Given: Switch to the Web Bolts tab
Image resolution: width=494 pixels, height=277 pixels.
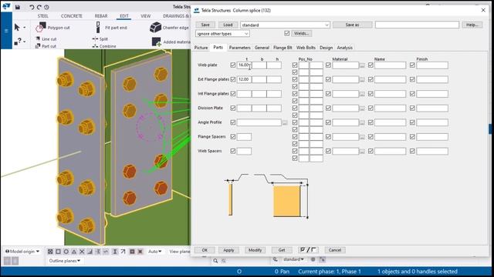Looking at the screenshot, I should coord(306,48).
